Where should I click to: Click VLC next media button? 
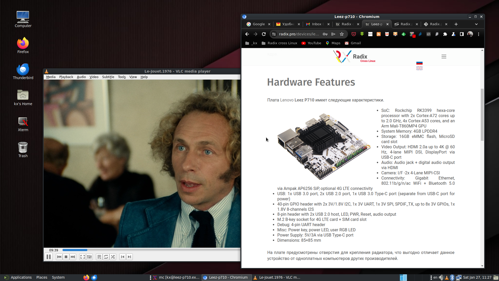tap(73, 257)
